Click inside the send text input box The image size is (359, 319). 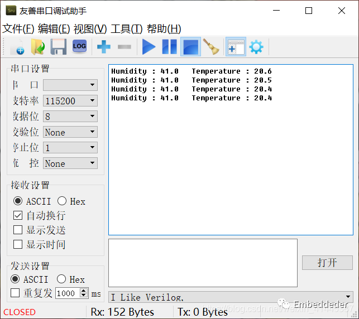click(203, 263)
